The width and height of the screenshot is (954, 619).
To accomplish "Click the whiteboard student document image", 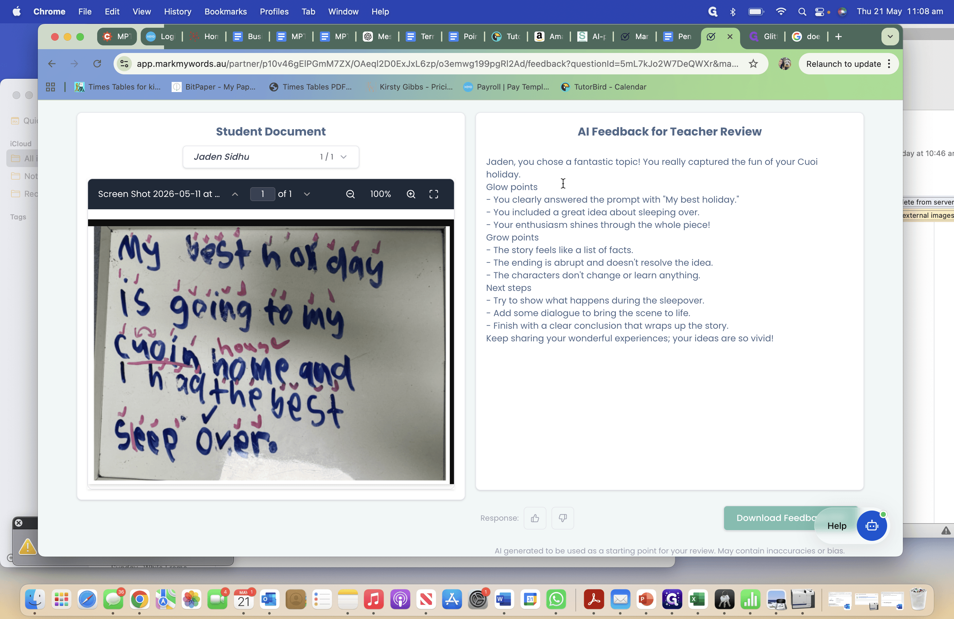I will (271, 351).
